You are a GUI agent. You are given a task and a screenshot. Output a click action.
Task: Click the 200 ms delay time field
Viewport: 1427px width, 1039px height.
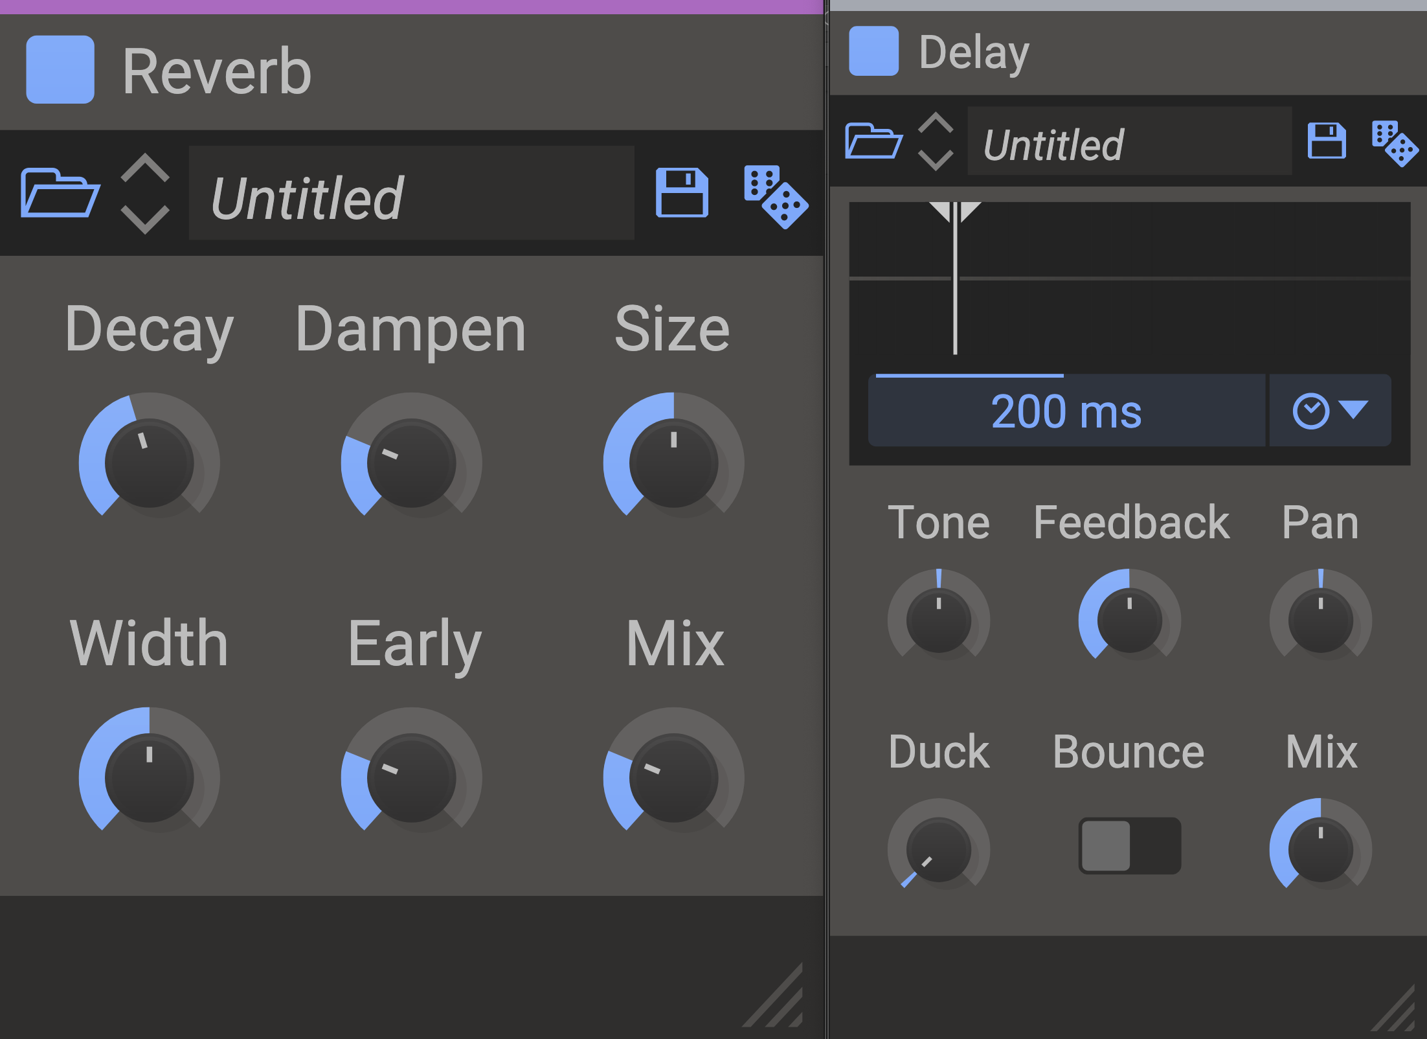[x=1066, y=411]
